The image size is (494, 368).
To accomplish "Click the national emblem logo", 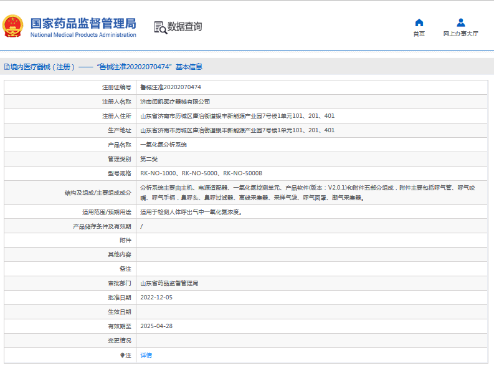I will [12, 26].
